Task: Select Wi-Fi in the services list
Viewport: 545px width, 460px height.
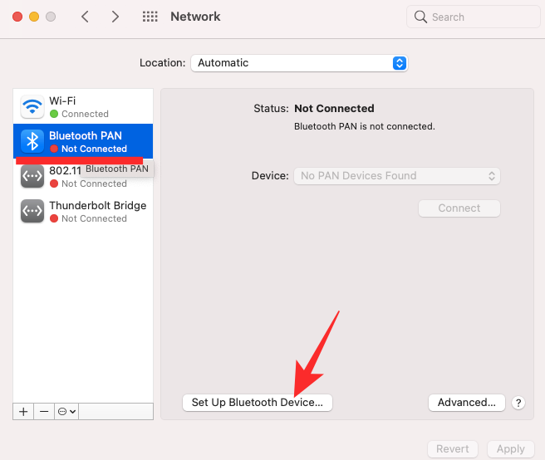Action: [x=83, y=106]
